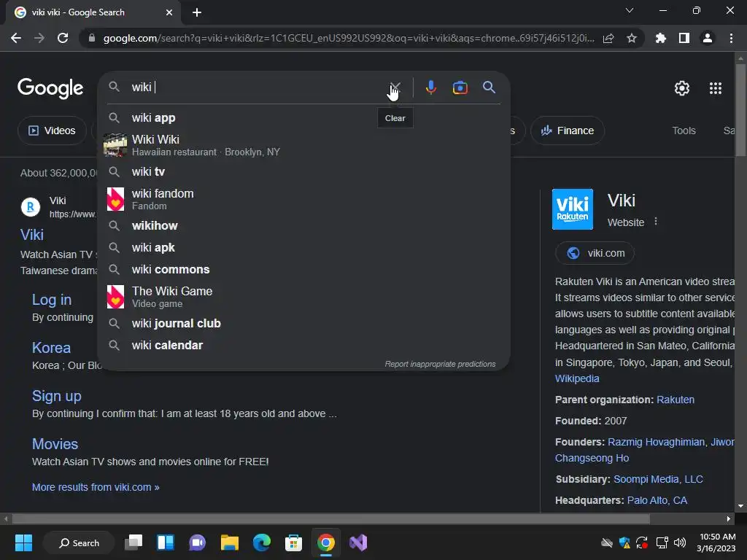Choose suggestion wiki calendar
The width and height of the screenshot is (747, 560).
[x=303, y=345]
